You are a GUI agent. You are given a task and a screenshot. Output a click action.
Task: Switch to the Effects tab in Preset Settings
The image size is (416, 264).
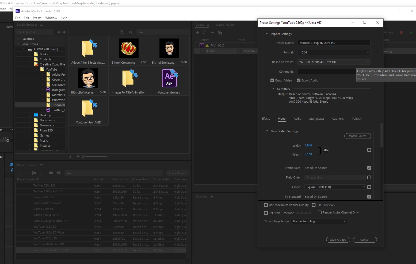click(266, 119)
